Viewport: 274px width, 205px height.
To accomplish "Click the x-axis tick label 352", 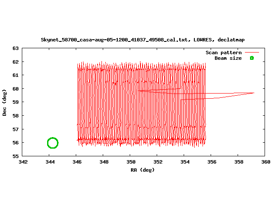I will click(158, 162).
